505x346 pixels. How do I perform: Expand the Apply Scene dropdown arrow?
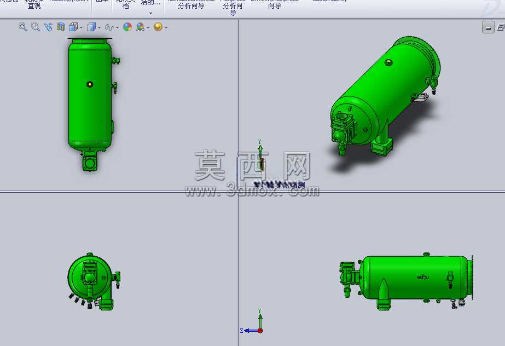tap(148, 28)
